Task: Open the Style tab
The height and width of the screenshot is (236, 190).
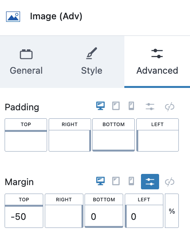Action: [x=92, y=62]
